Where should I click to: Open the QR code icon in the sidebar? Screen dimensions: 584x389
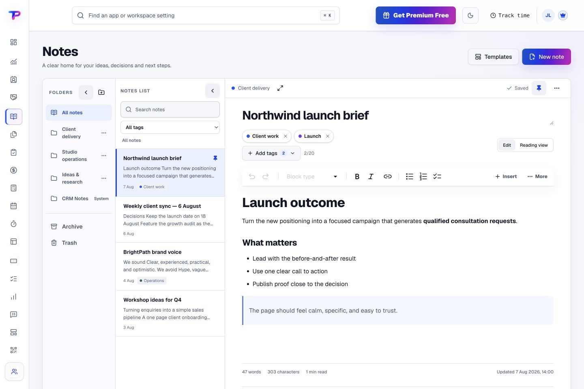pos(14,350)
